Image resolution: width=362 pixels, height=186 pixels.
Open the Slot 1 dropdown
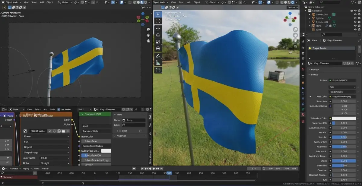point(84,109)
